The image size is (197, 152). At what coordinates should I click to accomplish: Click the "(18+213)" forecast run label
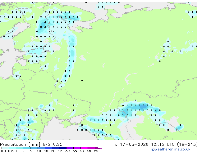[187, 145]
